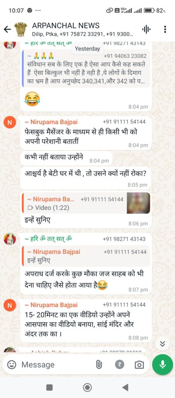The width and height of the screenshot is (175, 398).
Task: Tap the sender phone number +91 98271 43143
Action: click(x=124, y=239)
